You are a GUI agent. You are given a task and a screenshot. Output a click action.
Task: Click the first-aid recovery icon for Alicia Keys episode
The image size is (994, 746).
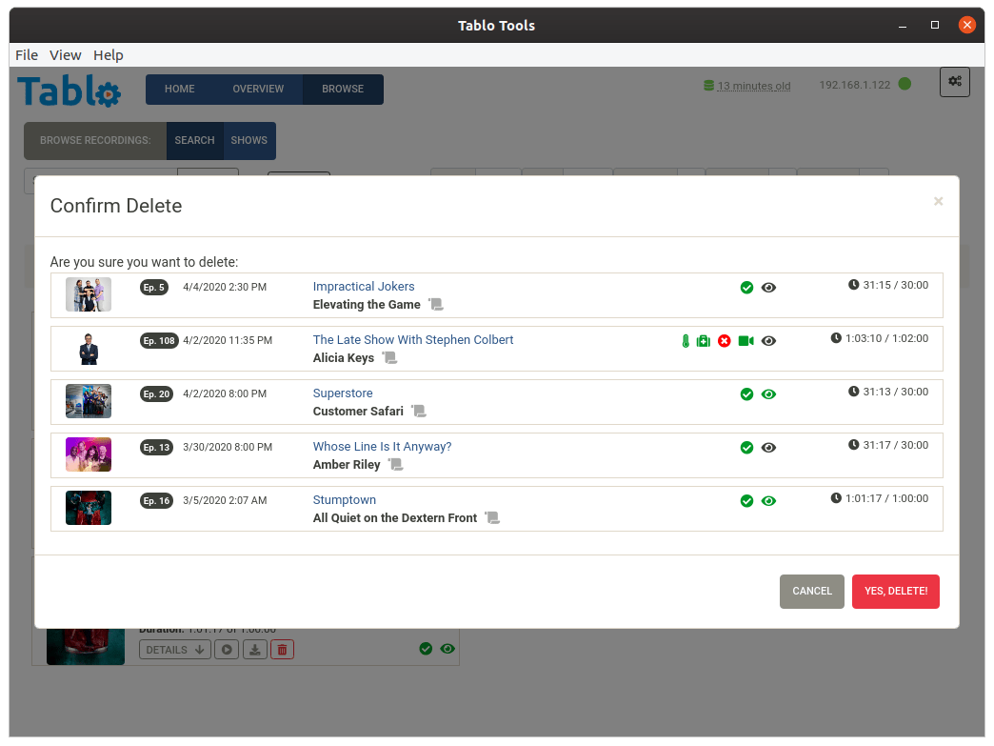pos(703,340)
